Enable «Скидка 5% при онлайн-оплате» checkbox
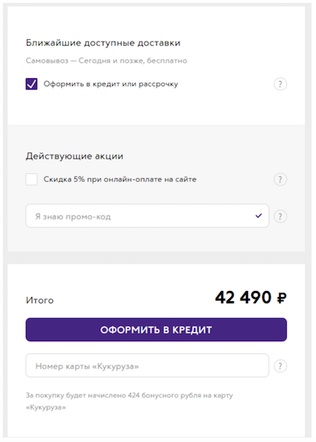 coord(31,180)
